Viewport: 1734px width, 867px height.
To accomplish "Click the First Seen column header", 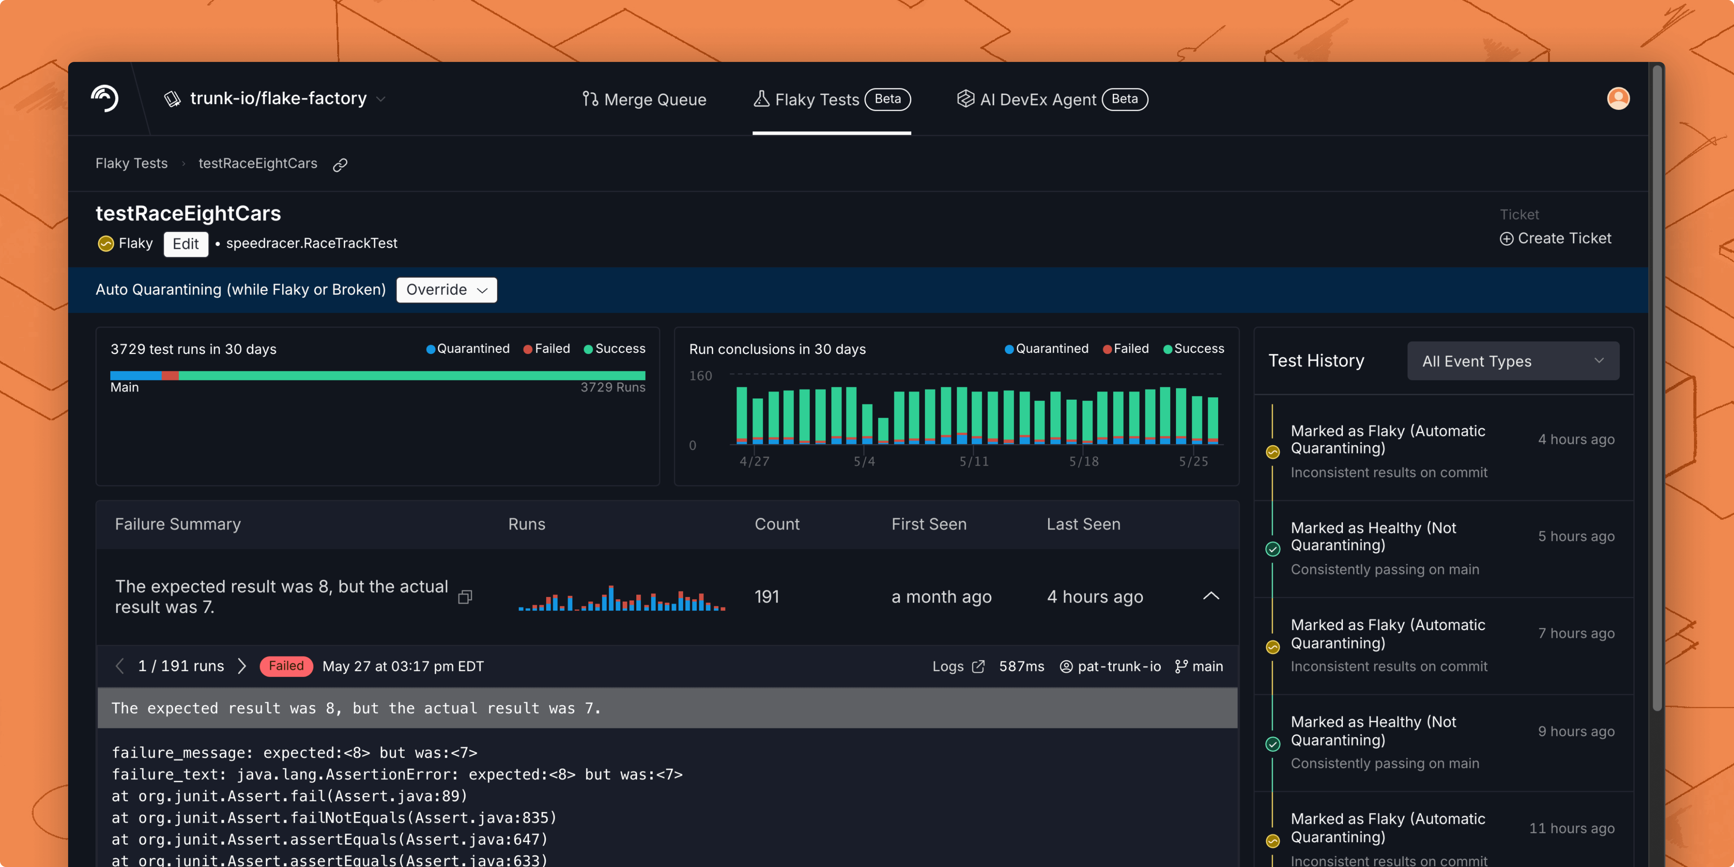I will pyautogui.click(x=929, y=524).
